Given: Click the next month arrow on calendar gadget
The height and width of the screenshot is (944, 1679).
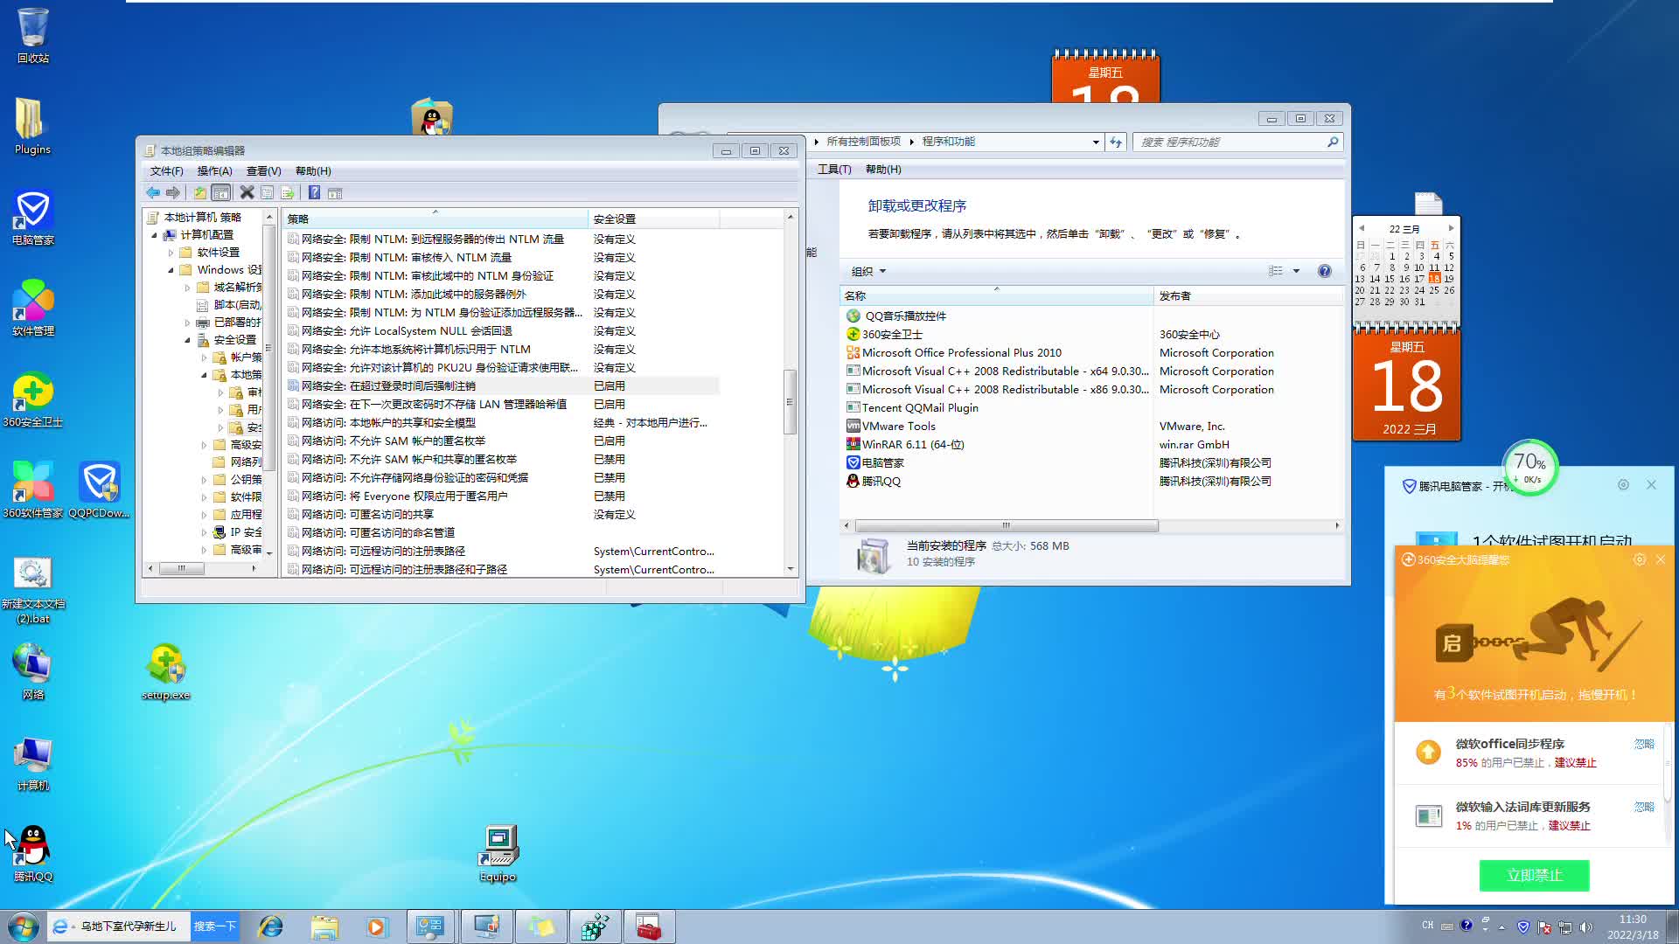Looking at the screenshot, I should (1451, 228).
